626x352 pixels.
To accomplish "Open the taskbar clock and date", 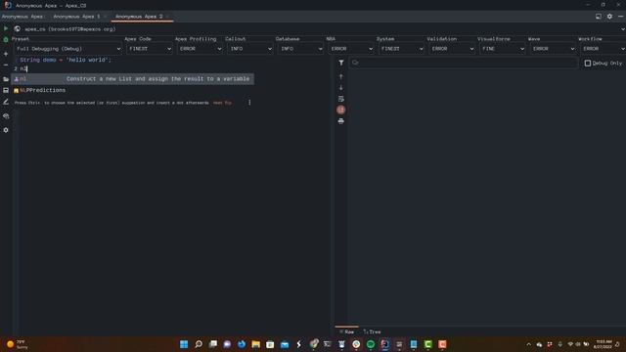I will 604,344.
